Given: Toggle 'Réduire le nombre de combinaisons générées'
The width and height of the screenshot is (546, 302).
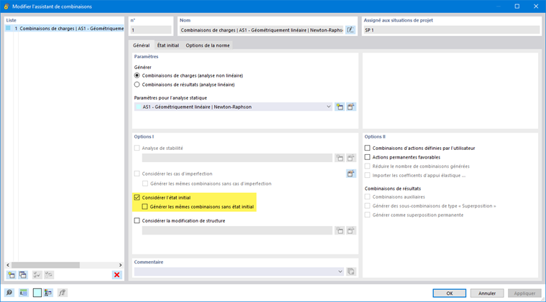Looking at the screenshot, I should coord(367,166).
